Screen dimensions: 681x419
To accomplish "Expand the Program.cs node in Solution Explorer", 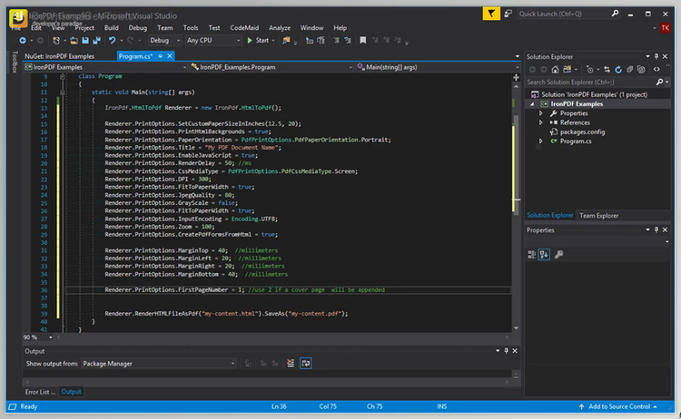I will point(541,141).
